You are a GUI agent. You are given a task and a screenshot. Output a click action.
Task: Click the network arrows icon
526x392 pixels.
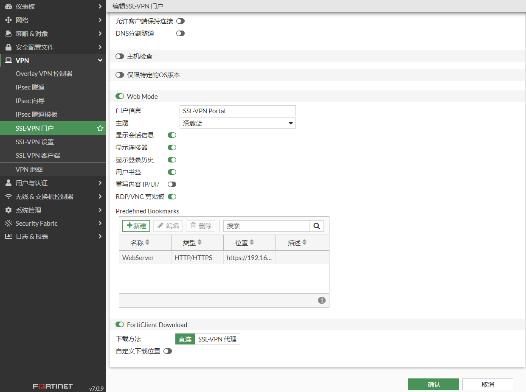8,20
